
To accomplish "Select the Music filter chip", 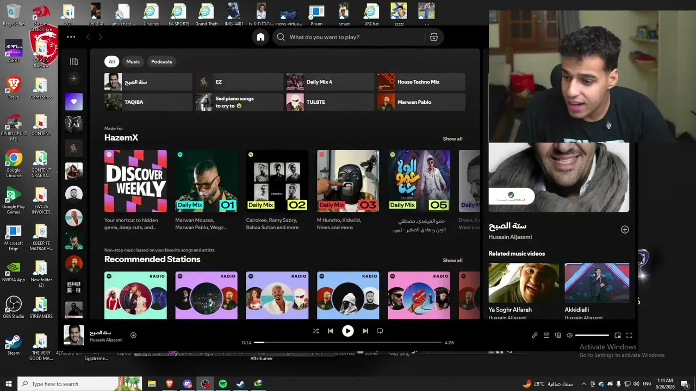I will (x=133, y=61).
